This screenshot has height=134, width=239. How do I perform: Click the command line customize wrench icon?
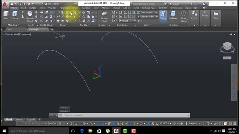(x=56, y=115)
